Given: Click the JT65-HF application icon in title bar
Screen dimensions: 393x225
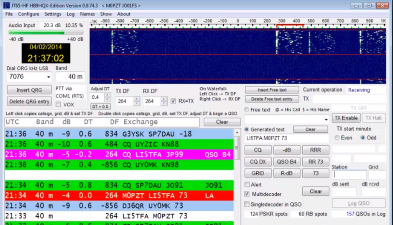Looking at the screenshot, I should coord(6,5).
